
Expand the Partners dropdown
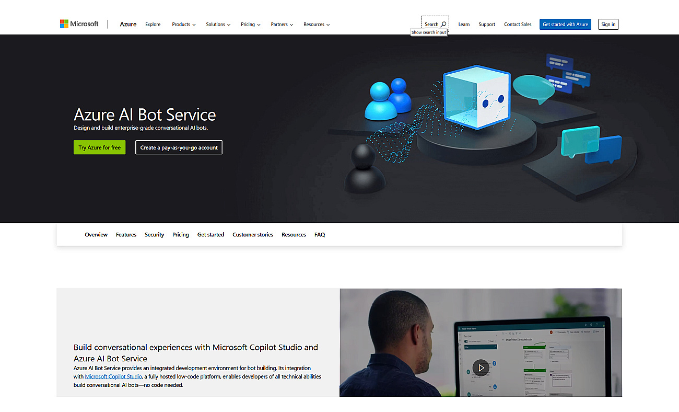[282, 25]
